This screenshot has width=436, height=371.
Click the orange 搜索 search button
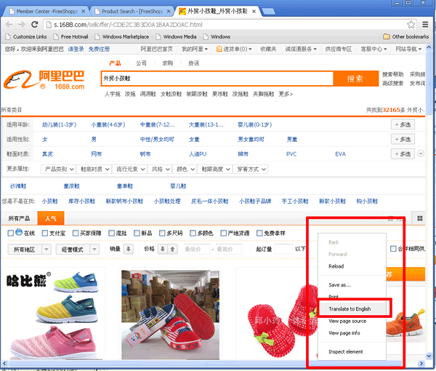coord(355,79)
